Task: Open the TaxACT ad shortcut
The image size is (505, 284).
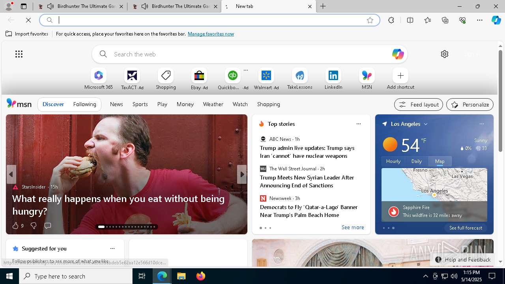Action: click(x=132, y=79)
